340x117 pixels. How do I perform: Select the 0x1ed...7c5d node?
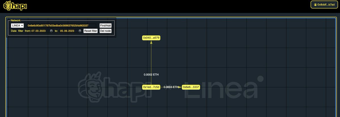[151, 87]
